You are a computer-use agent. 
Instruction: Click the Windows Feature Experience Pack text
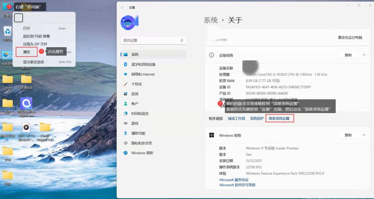pyautogui.click(x=285, y=173)
